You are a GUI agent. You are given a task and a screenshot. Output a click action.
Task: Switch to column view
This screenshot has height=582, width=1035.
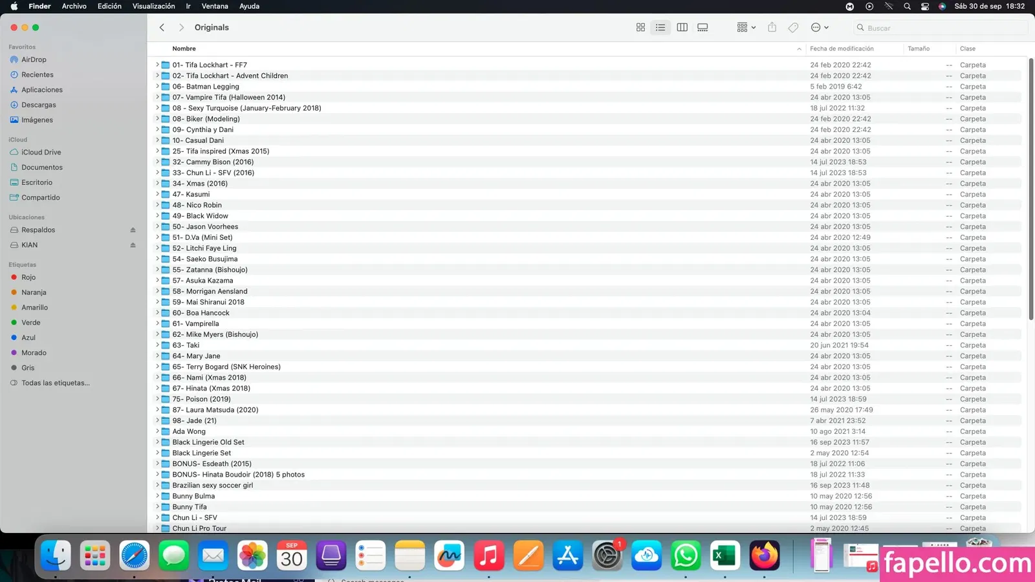pyautogui.click(x=682, y=28)
